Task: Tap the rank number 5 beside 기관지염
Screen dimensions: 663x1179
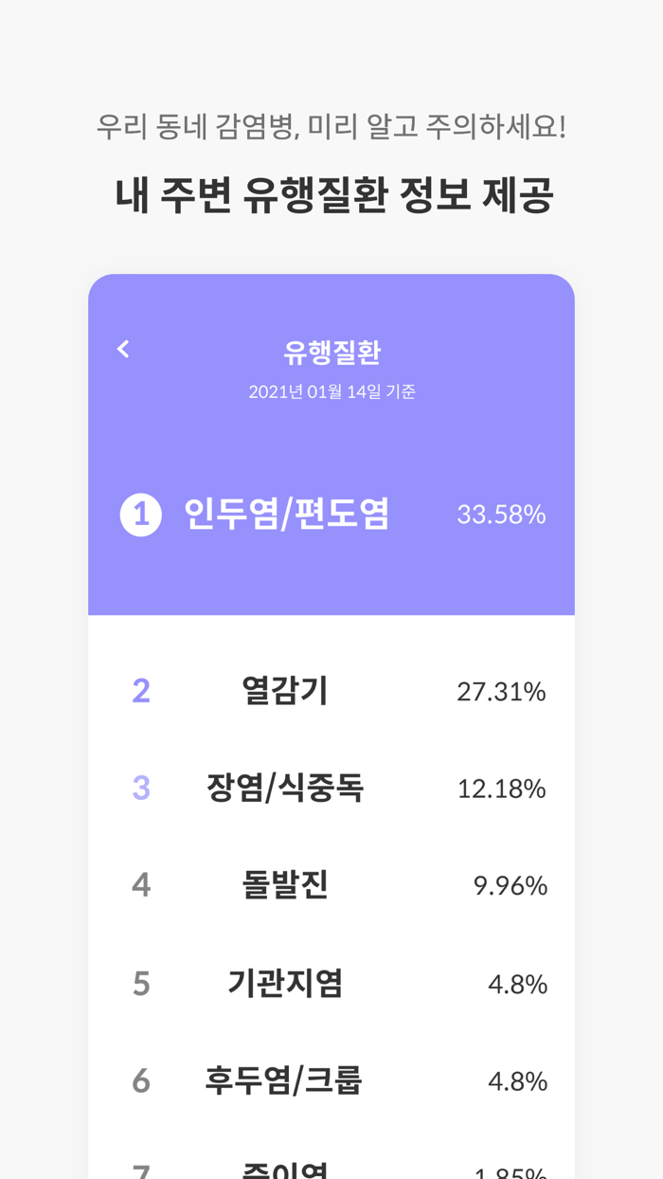Action: (140, 984)
